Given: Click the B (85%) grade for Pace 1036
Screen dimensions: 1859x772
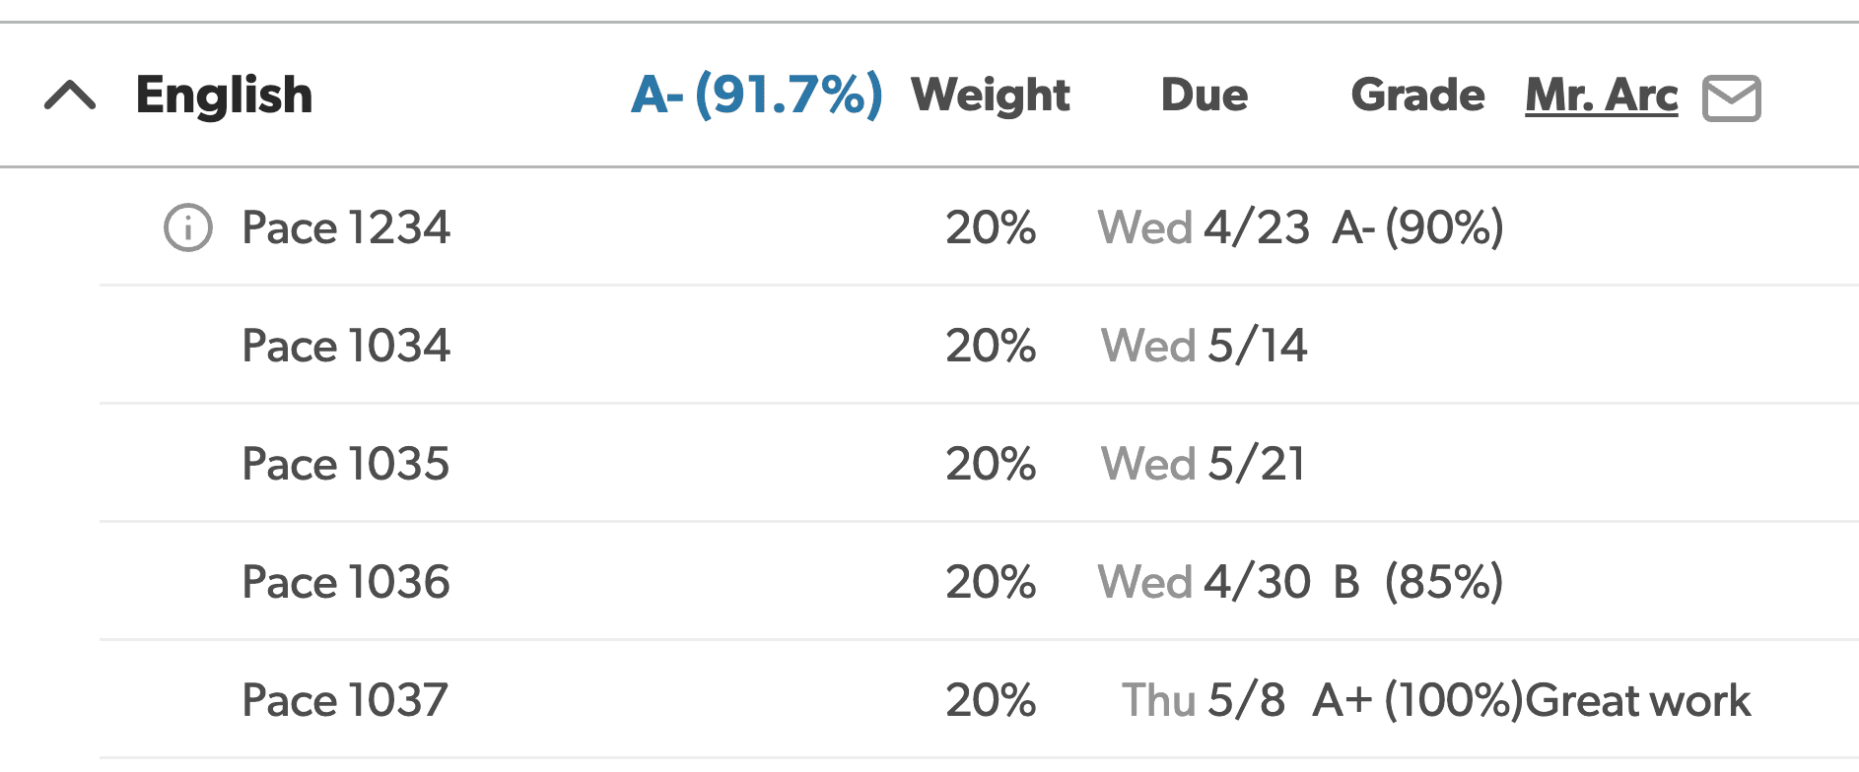Looking at the screenshot, I should pos(1418,582).
